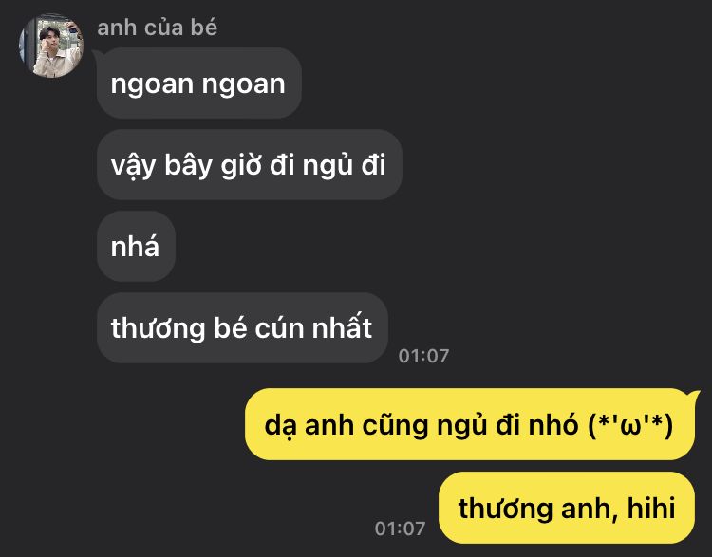This screenshot has height=557, width=712.
Task: Select the "ngoan ngoan" message bubble
Action: 199,84
